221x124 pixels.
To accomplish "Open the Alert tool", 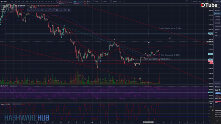I will [x=96, y=1].
